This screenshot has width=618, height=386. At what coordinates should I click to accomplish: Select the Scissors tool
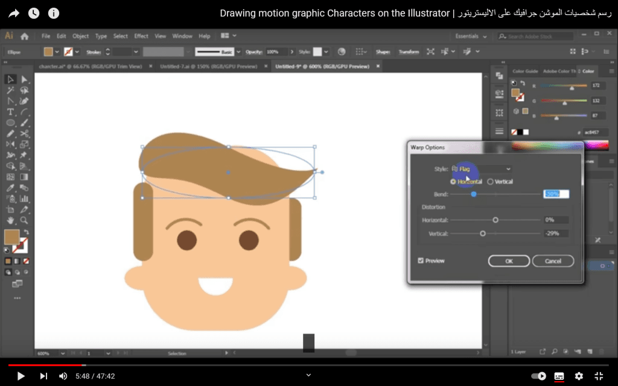(24, 133)
